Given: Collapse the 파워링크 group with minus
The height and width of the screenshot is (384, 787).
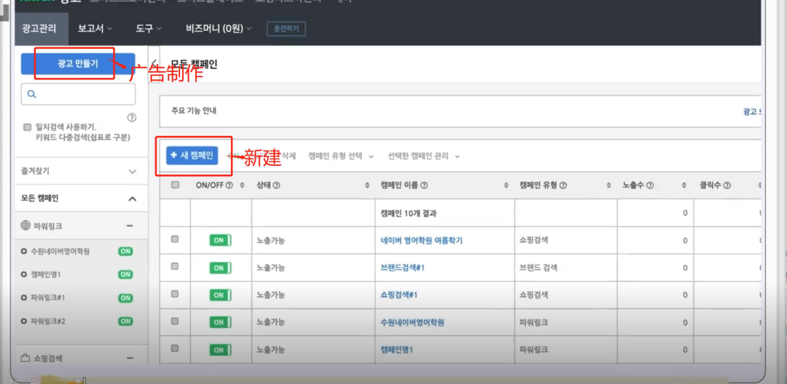Looking at the screenshot, I should click(x=130, y=225).
